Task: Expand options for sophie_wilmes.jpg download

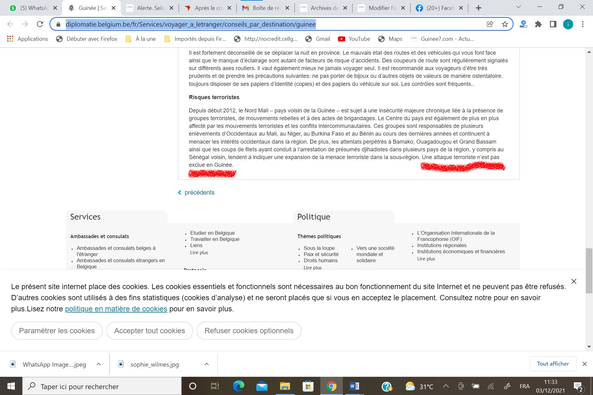Action: 207,364
